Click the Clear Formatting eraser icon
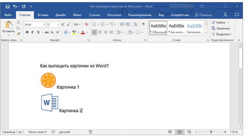This screenshot has height=137, width=245. tap(87, 25)
